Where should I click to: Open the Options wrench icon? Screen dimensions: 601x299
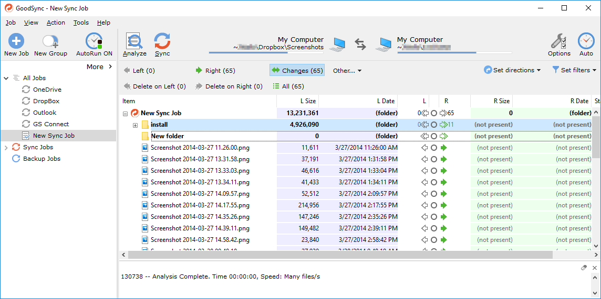[559, 41]
